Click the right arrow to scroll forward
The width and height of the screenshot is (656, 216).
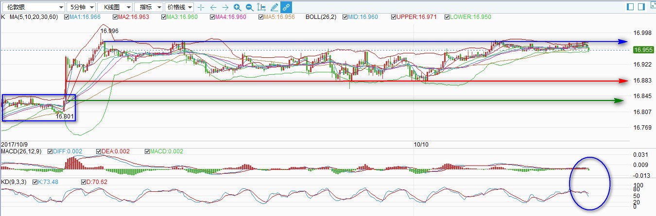pyautogui.click(x=225, y=7)
